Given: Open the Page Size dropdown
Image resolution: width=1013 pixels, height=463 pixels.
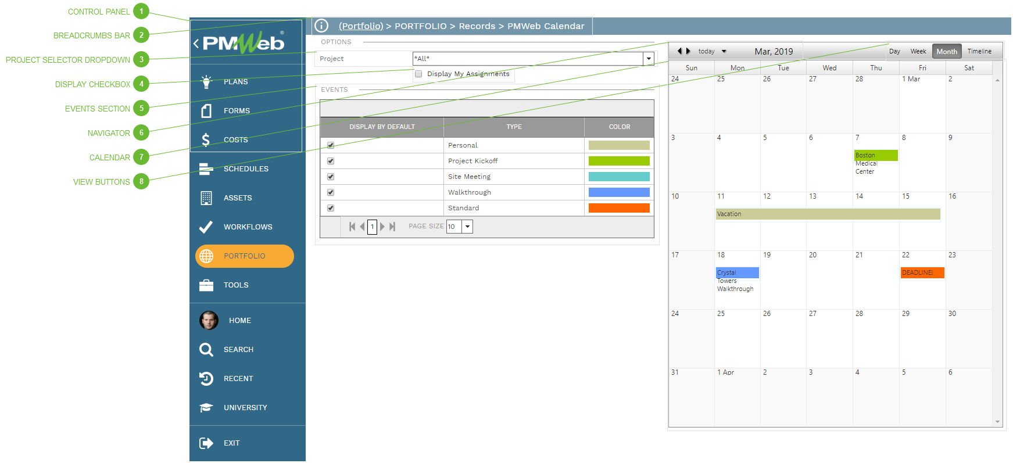Looking at the screenshot, I should pos(467,227).
